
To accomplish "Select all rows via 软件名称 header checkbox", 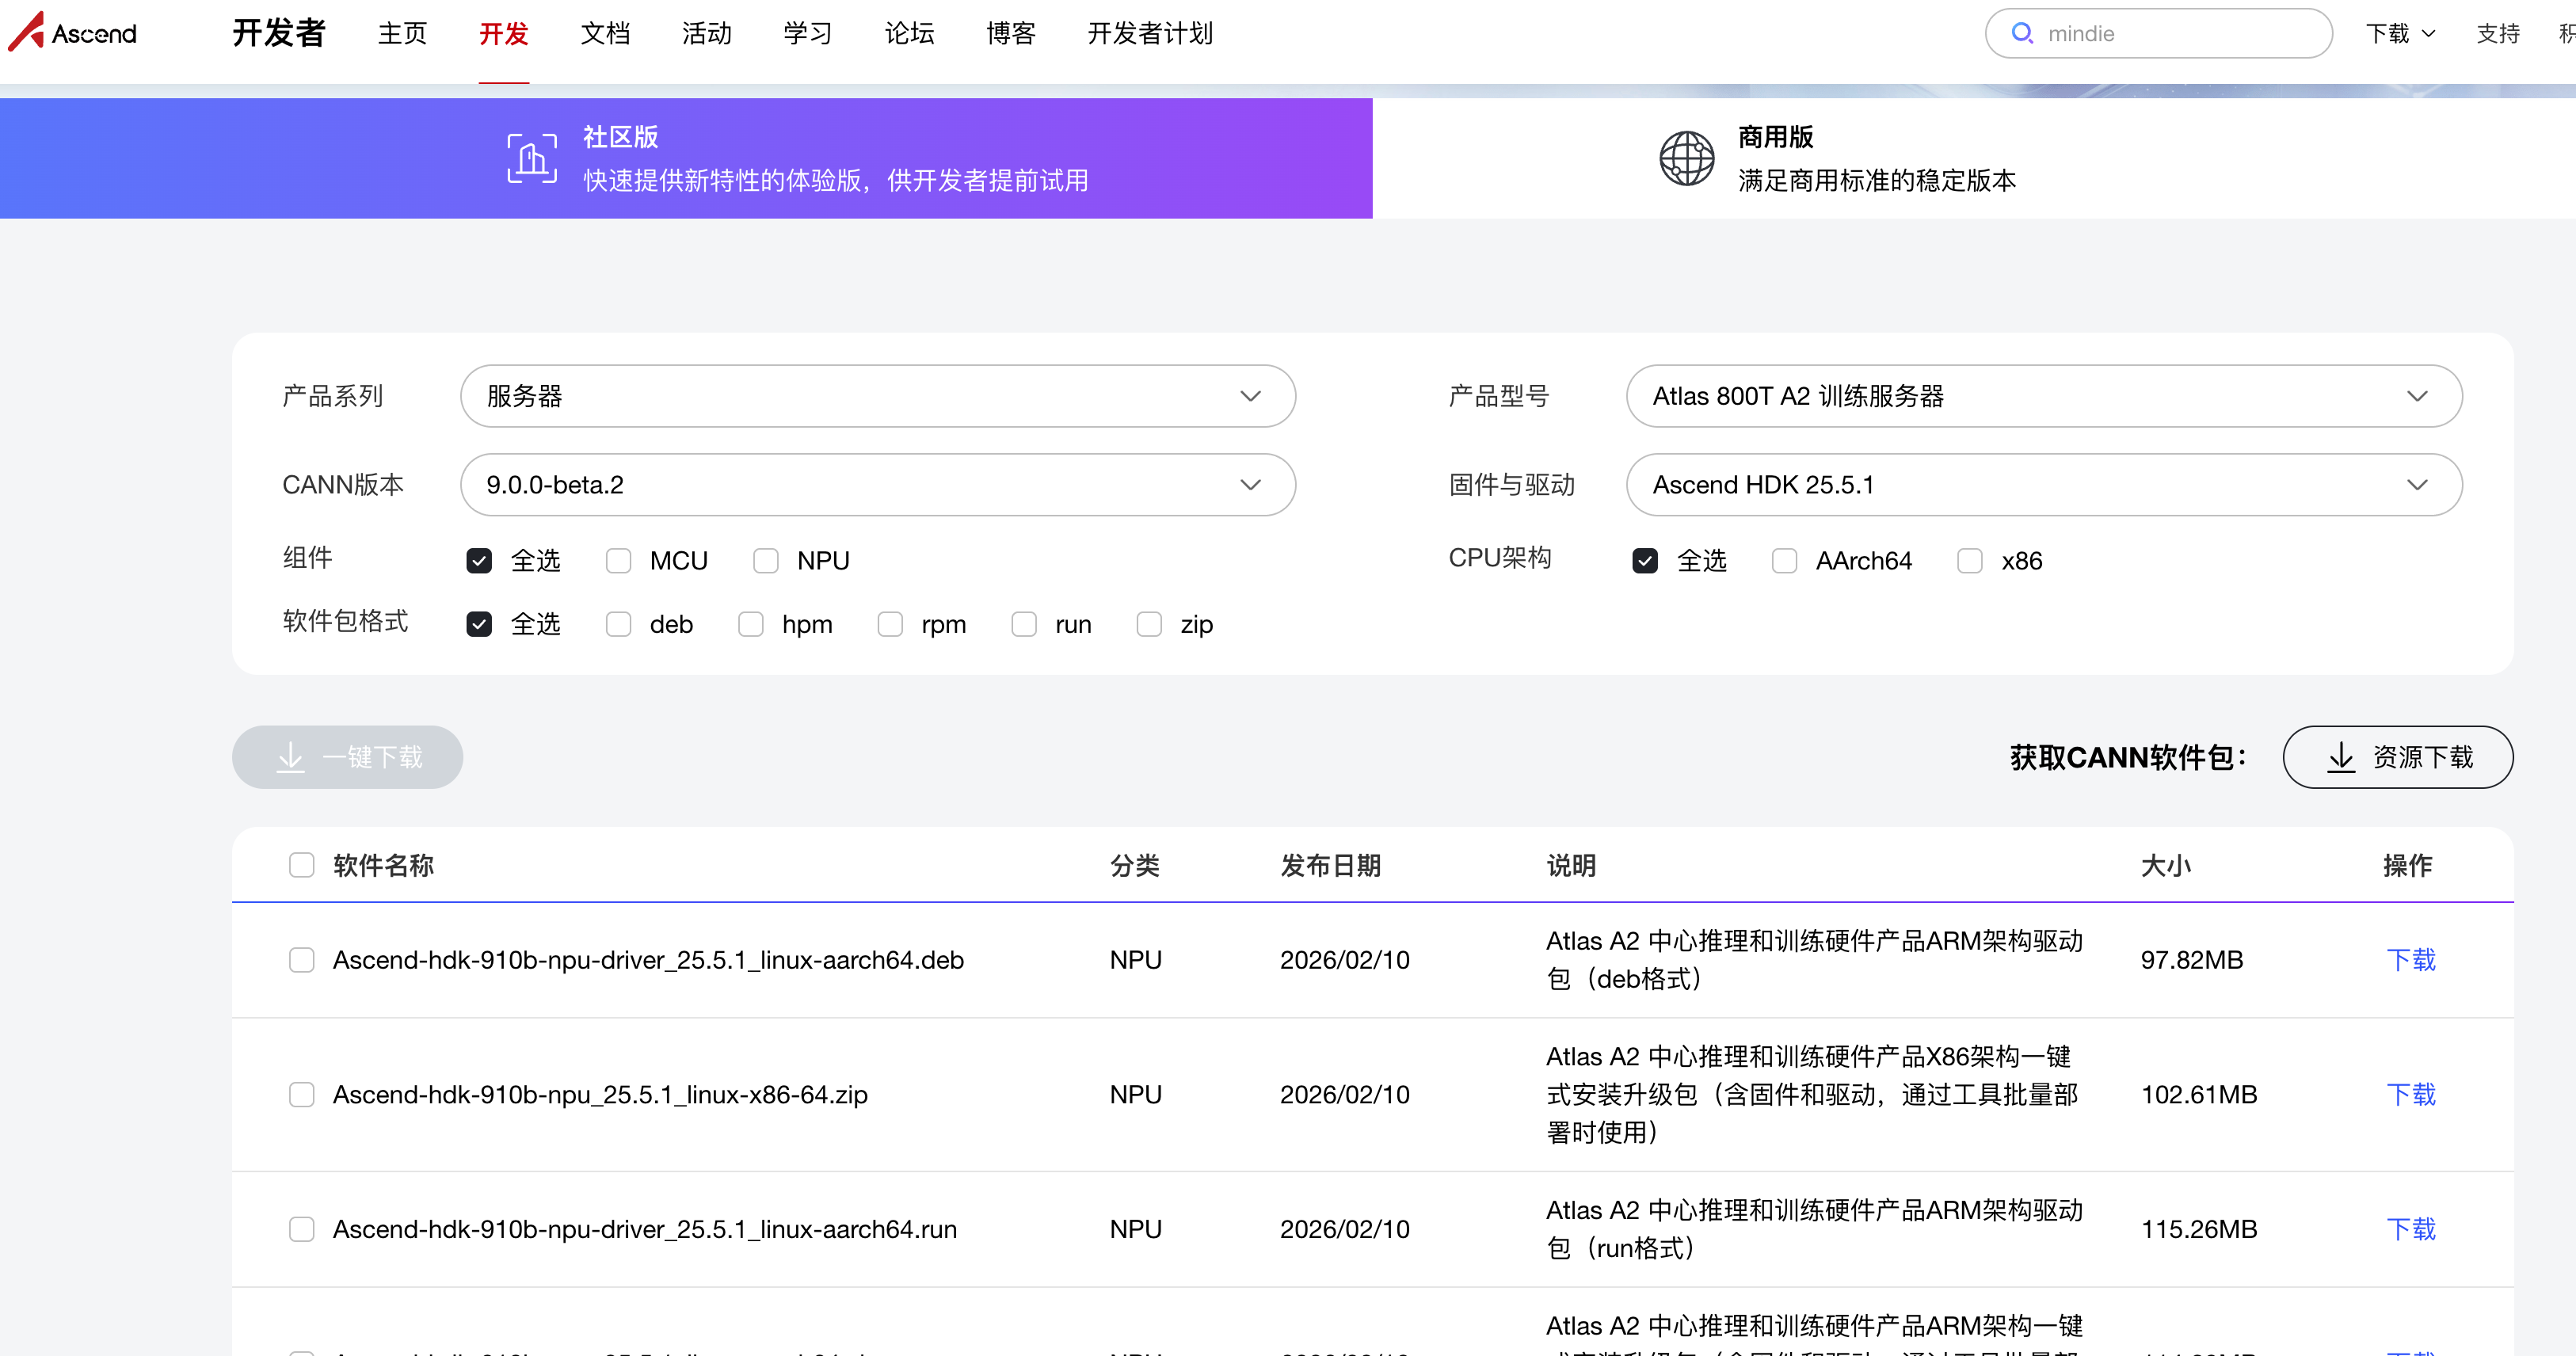I will pos(301,865).
